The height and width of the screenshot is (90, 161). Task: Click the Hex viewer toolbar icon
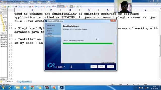(x=55, y=7)
